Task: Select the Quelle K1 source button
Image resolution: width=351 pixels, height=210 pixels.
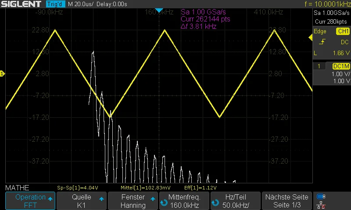Action: (81, 201)
